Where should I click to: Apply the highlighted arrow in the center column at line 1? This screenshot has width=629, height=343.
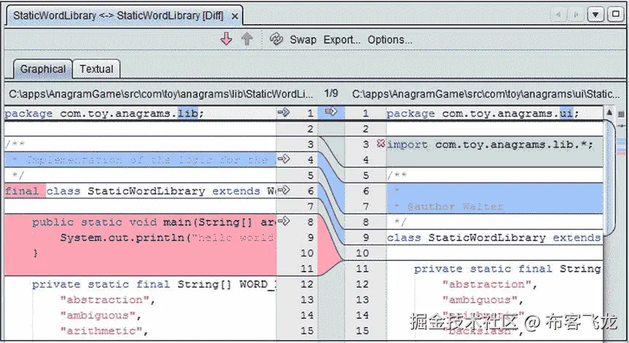(331, 111)
